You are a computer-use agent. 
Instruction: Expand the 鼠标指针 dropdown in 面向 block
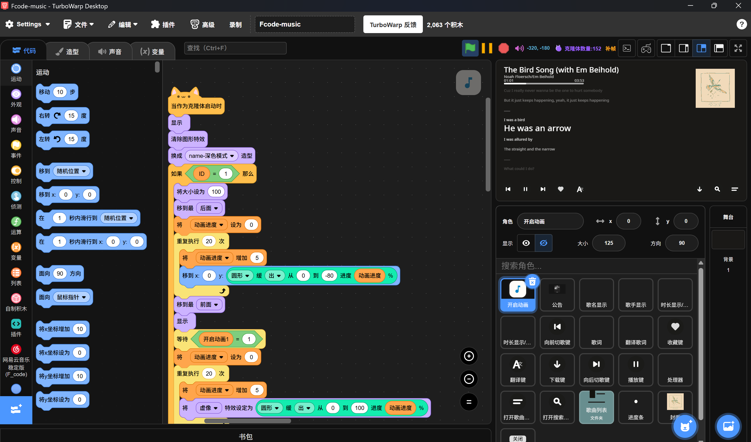(71, 297)
